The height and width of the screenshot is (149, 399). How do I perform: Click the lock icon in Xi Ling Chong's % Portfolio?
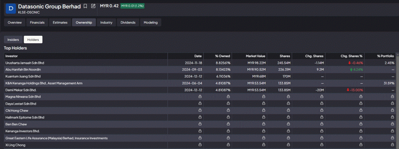click(393, 145)
